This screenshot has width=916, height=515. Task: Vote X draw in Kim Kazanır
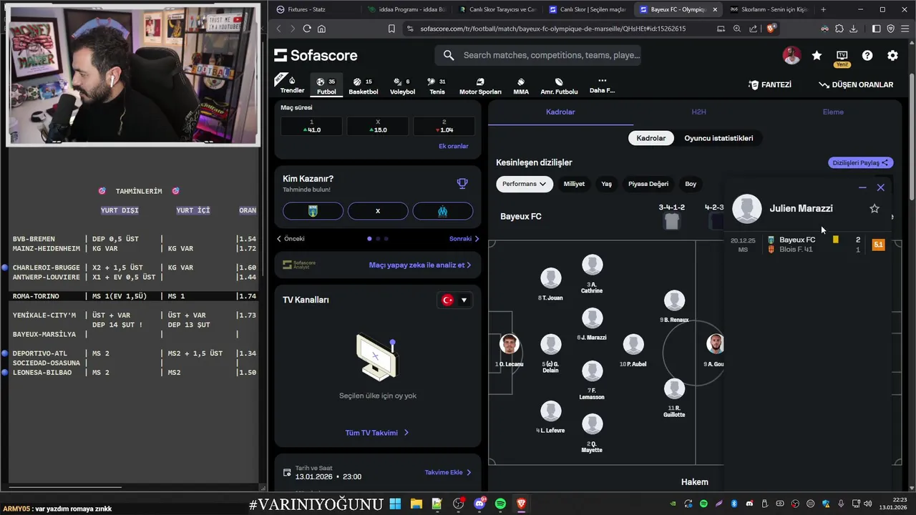(x=378, y=211)
